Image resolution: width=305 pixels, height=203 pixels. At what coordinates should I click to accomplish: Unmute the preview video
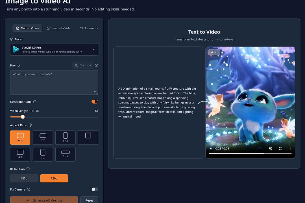pos(270,148)
